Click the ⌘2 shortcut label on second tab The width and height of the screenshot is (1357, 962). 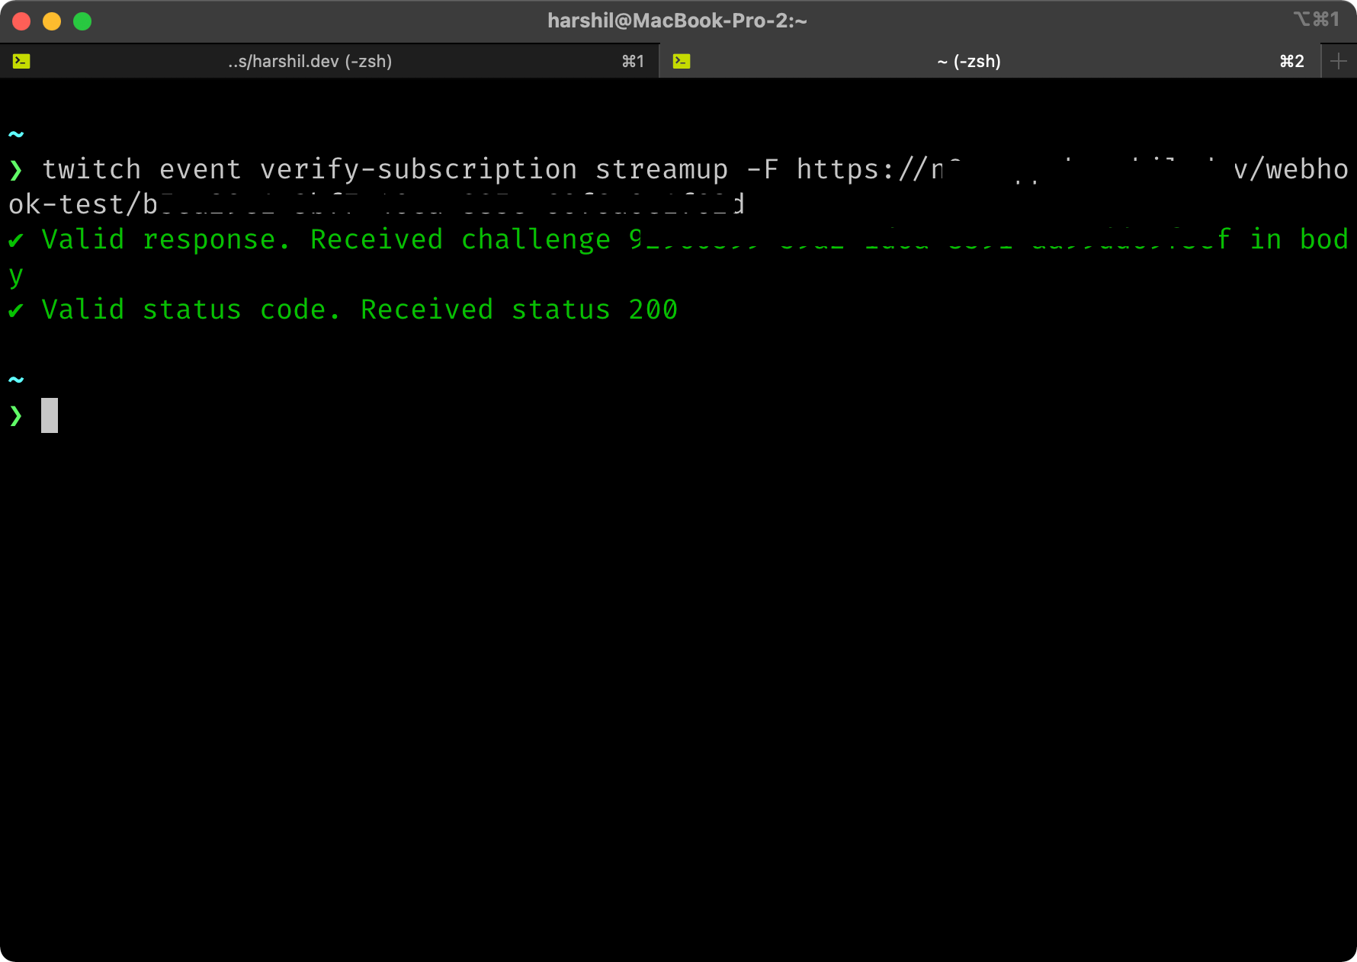click(1291, 61)
